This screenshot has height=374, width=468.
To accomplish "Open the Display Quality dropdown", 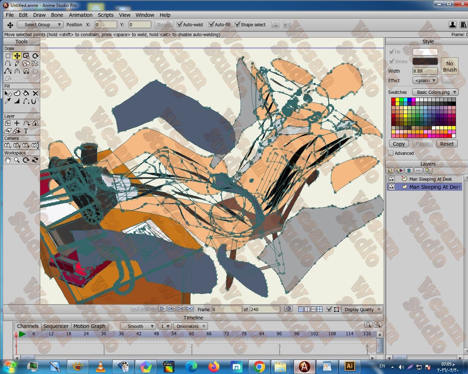I will click(x=362, y=309).
